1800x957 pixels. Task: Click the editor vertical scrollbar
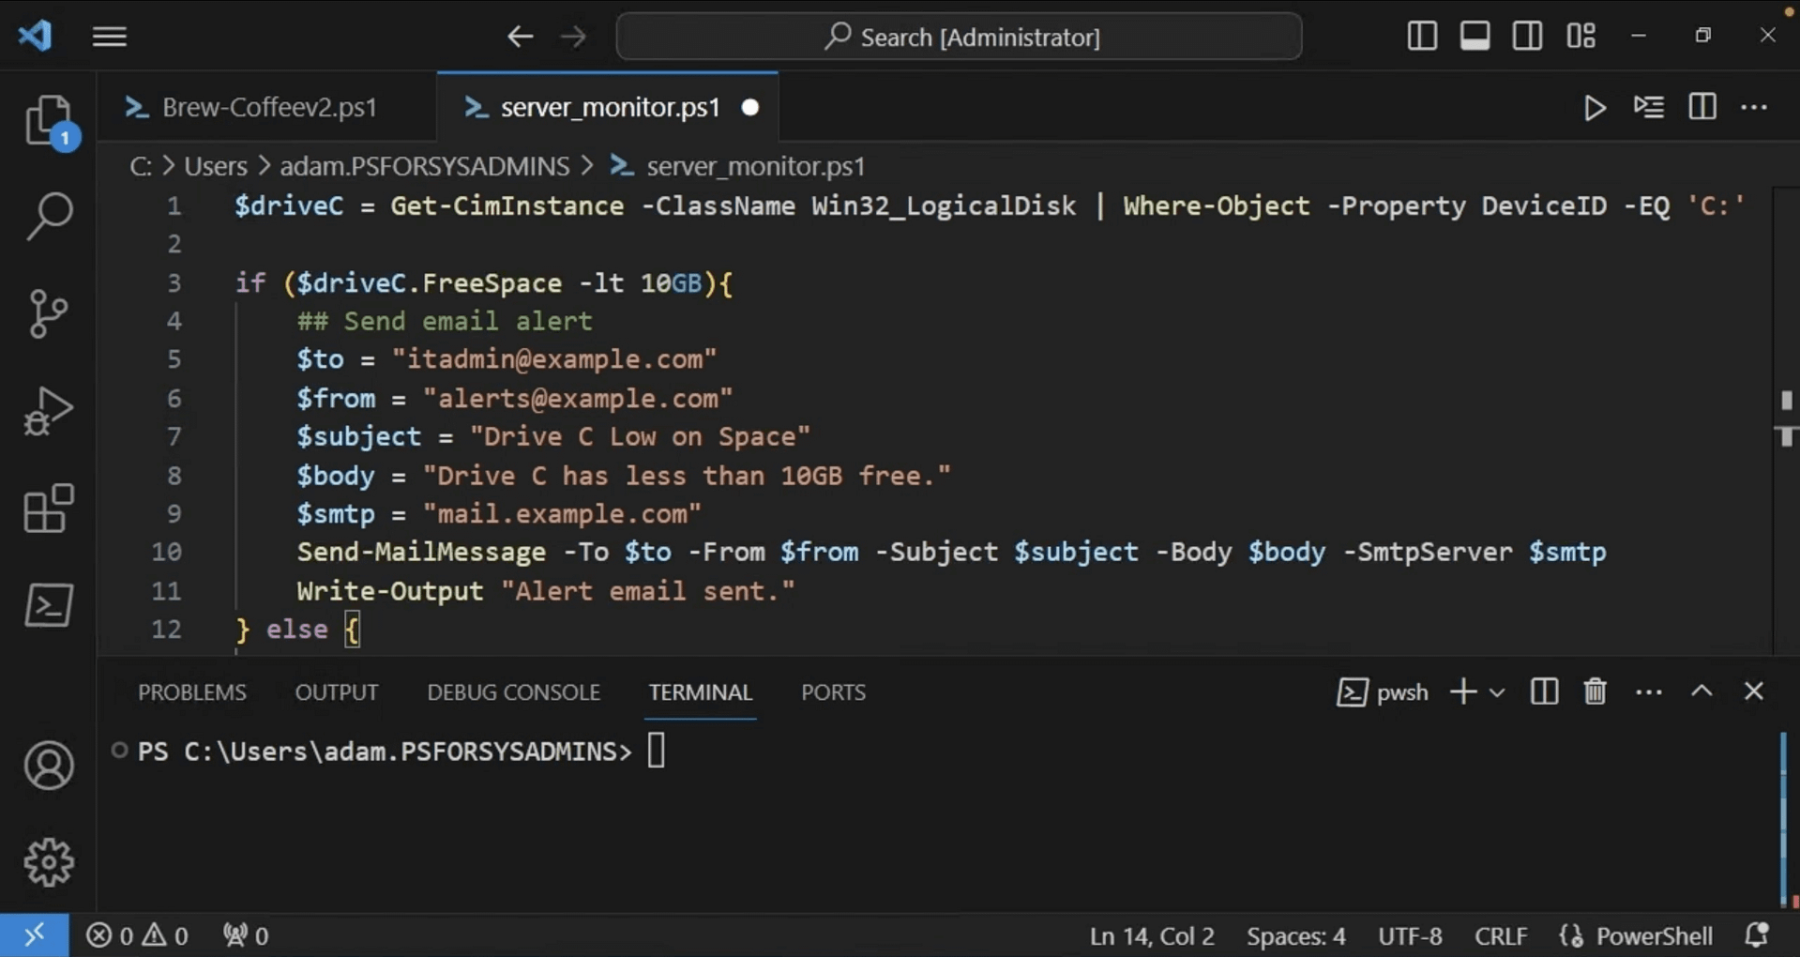(1786, 419)
